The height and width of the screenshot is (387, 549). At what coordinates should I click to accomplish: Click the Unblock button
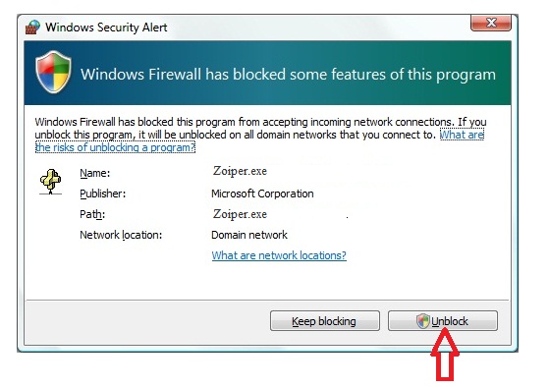(443, 321)
